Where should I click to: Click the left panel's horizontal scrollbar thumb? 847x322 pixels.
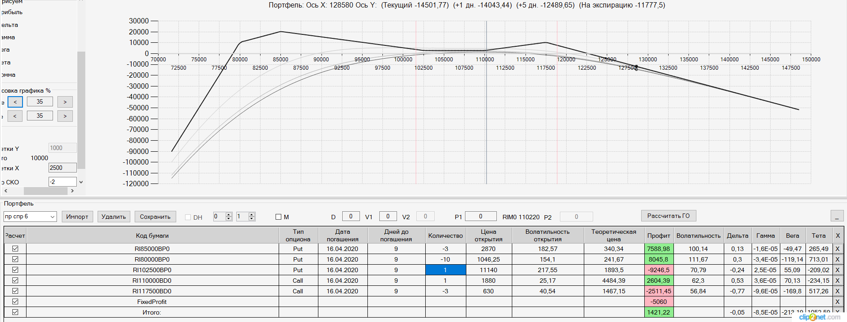[45, 191]
